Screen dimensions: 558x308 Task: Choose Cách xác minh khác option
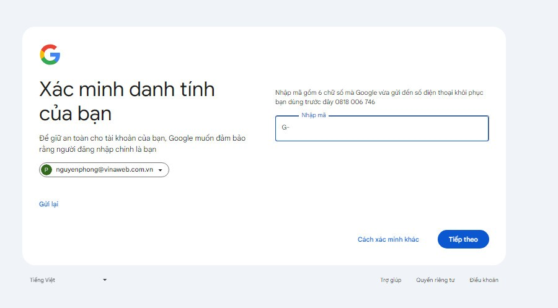pos(388,239)
